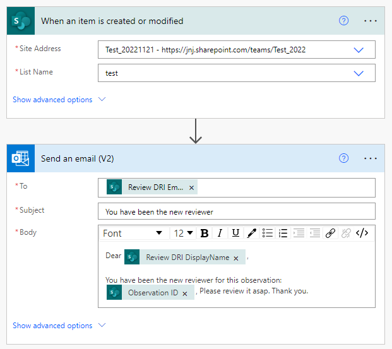Insert a numbered list
The height and width of the screenshot is (349, 392).
point(283,233)
